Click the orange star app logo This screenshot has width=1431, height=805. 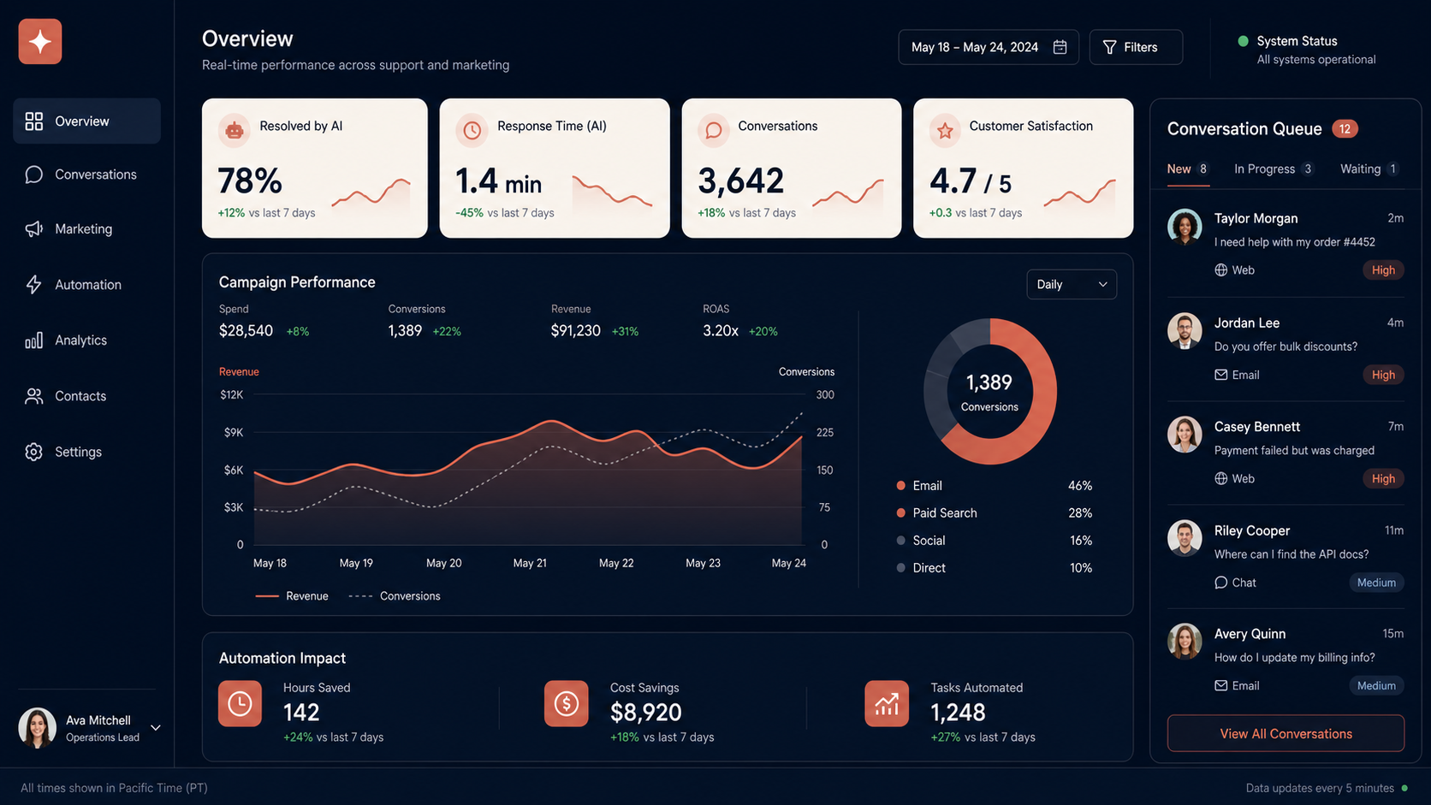pyautogui.click(x=40, y=41)
